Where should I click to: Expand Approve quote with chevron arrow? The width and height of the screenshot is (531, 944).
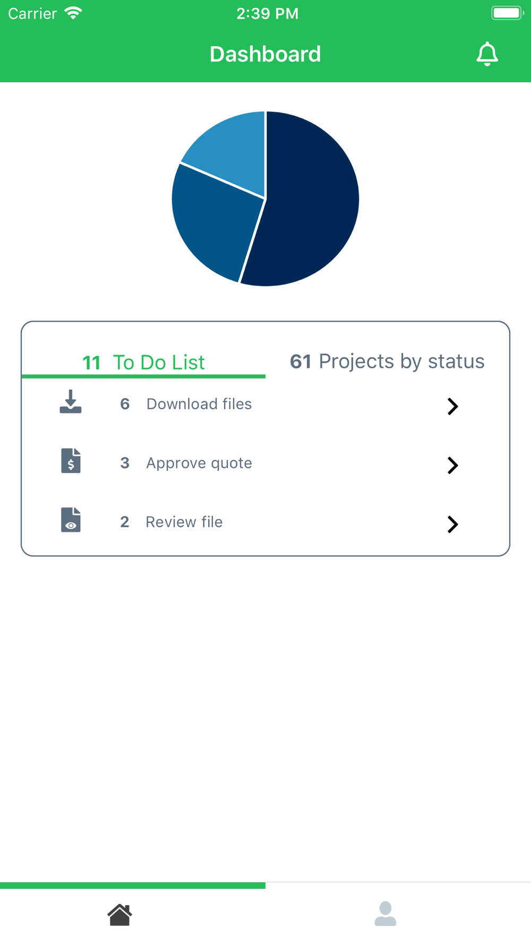[x=452, y=465]
